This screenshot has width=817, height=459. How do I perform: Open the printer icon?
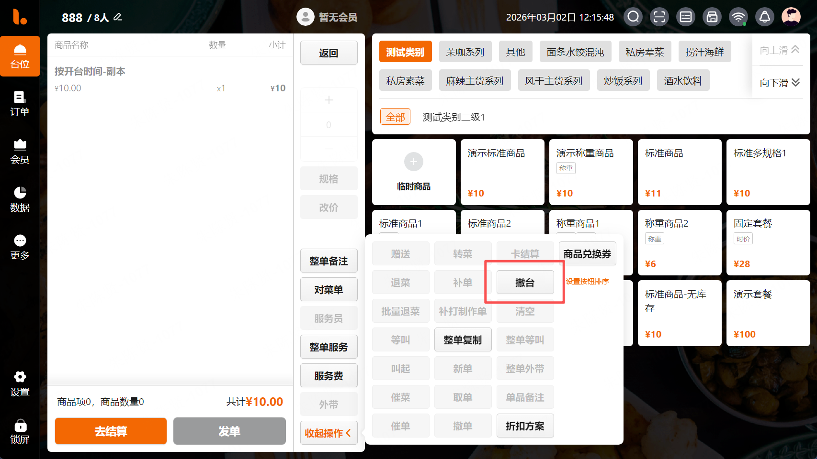coord(712,17)
